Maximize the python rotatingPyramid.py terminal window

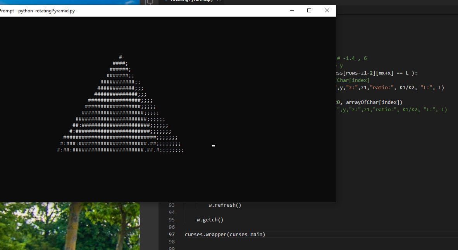(309, 10)
